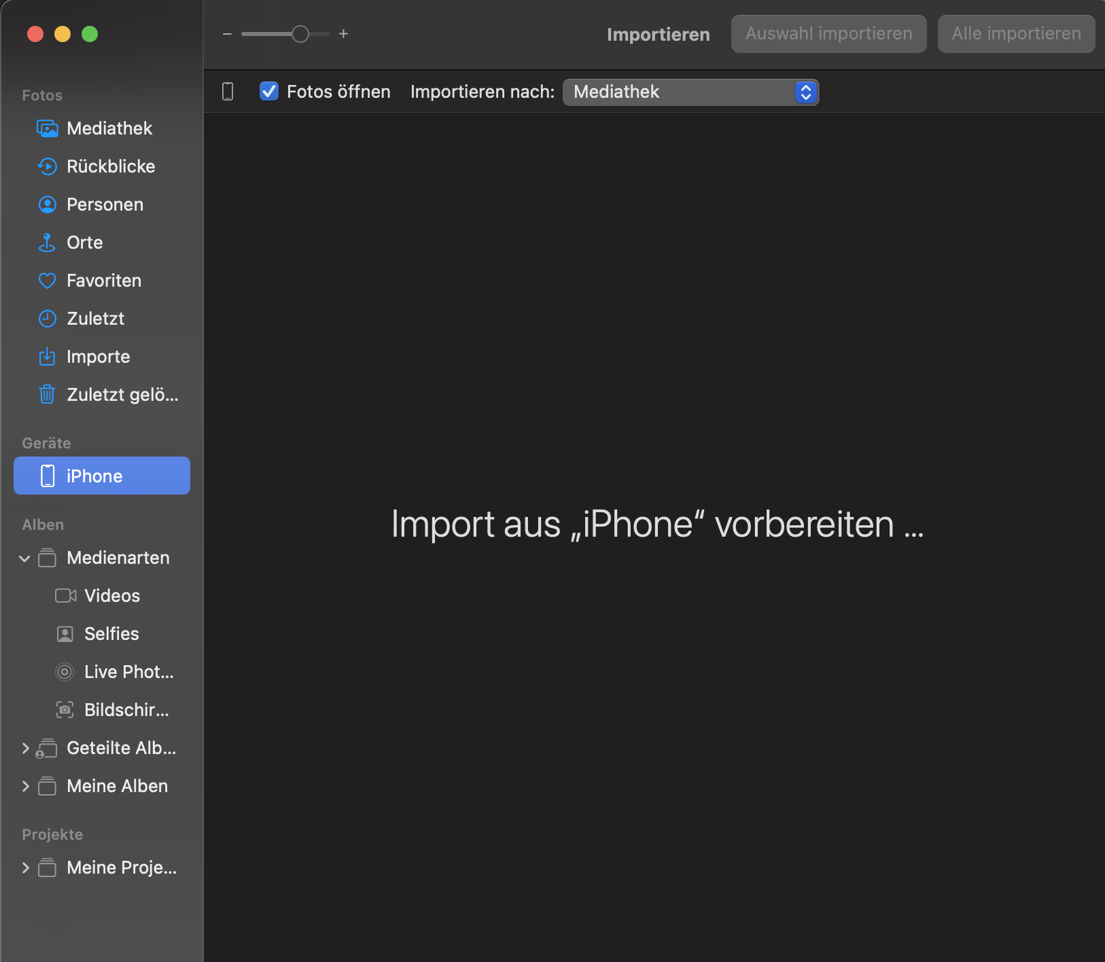The width and height of the screenshot is (1105, 962).
Task: Click the Medienarten album stack icon
Action: pyautogui.click(x=47, y=558)
